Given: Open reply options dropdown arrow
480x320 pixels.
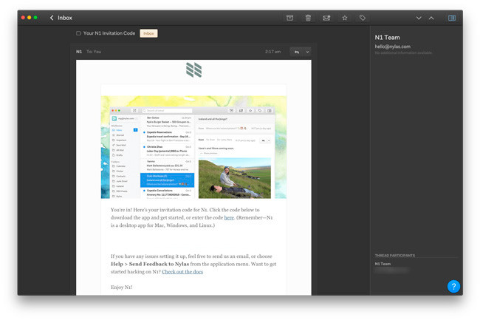Looking at the screenshot, I should [x=307, y=52].
